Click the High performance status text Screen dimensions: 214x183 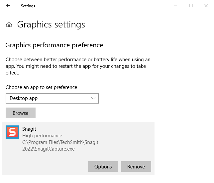point(42,135)
